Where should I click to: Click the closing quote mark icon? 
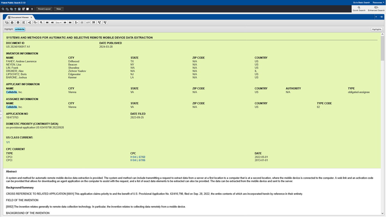94,23
